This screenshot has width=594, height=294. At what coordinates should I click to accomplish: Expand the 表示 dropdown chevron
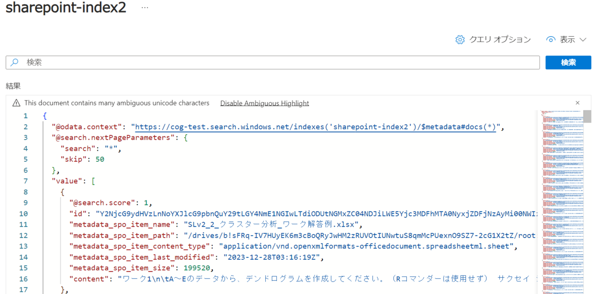583,40
